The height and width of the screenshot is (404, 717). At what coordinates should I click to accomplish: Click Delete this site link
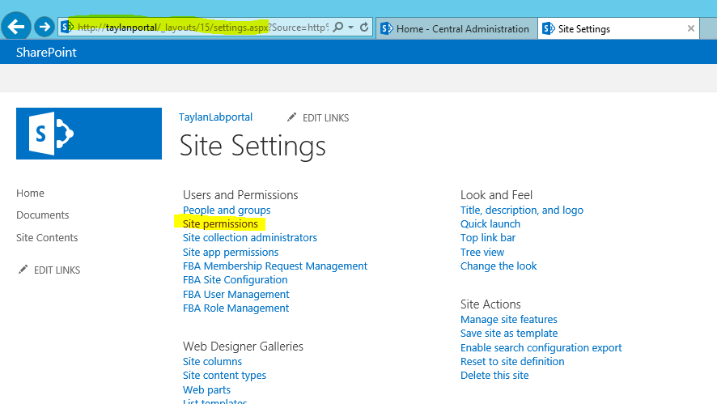pos(494,375)
